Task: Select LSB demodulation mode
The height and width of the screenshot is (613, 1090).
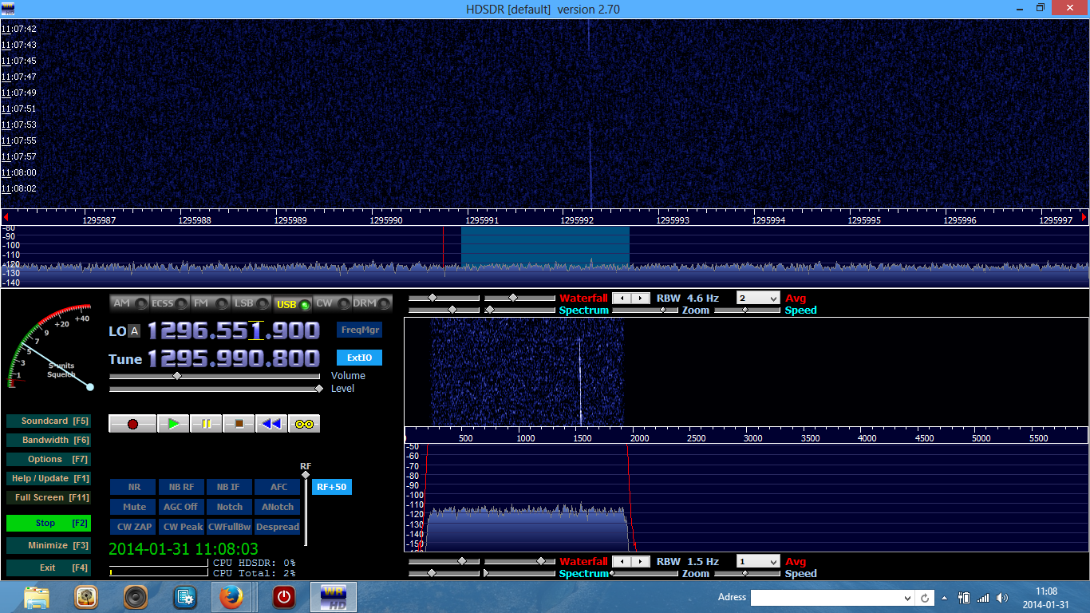Action: [251, 303]
